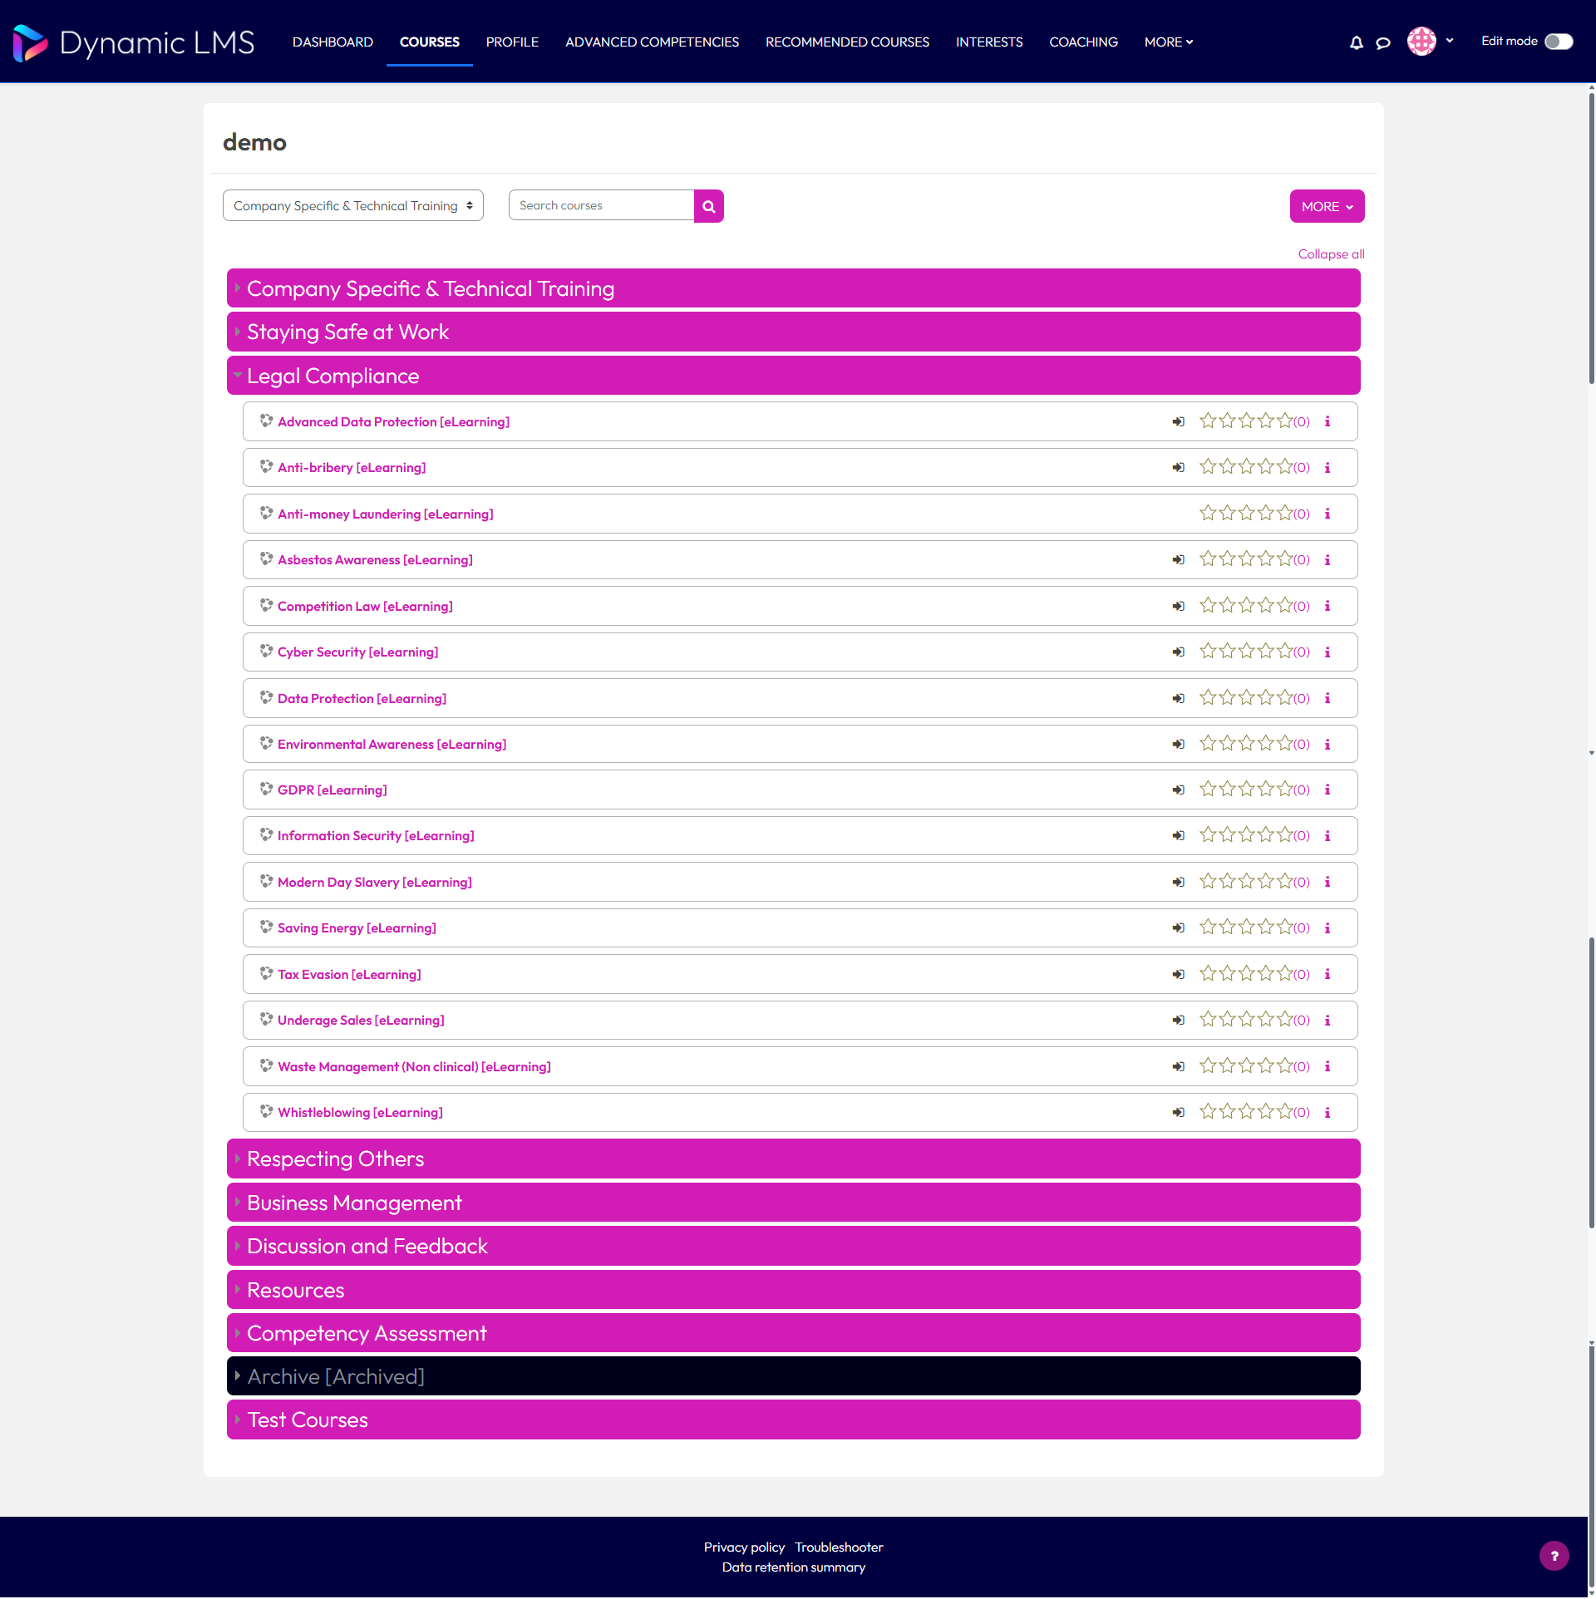The height and width of the screenshot is (1599, 1596).
Task: Click the help question mark button
Action: pyautogui.click(x=1554, y=1556)
